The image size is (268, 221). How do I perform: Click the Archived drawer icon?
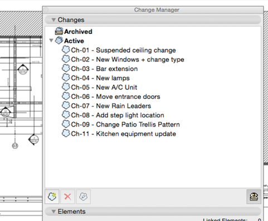[59, 31]
